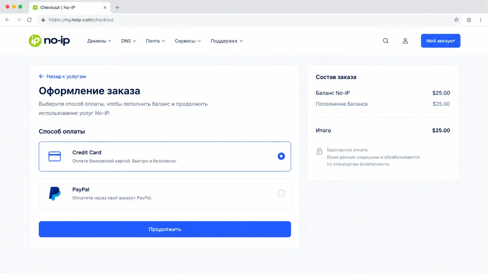The width and height of the screenshot is (488, 273).
Task: Expand the Поддержка dropdown menu
Action: click(227, 41)
